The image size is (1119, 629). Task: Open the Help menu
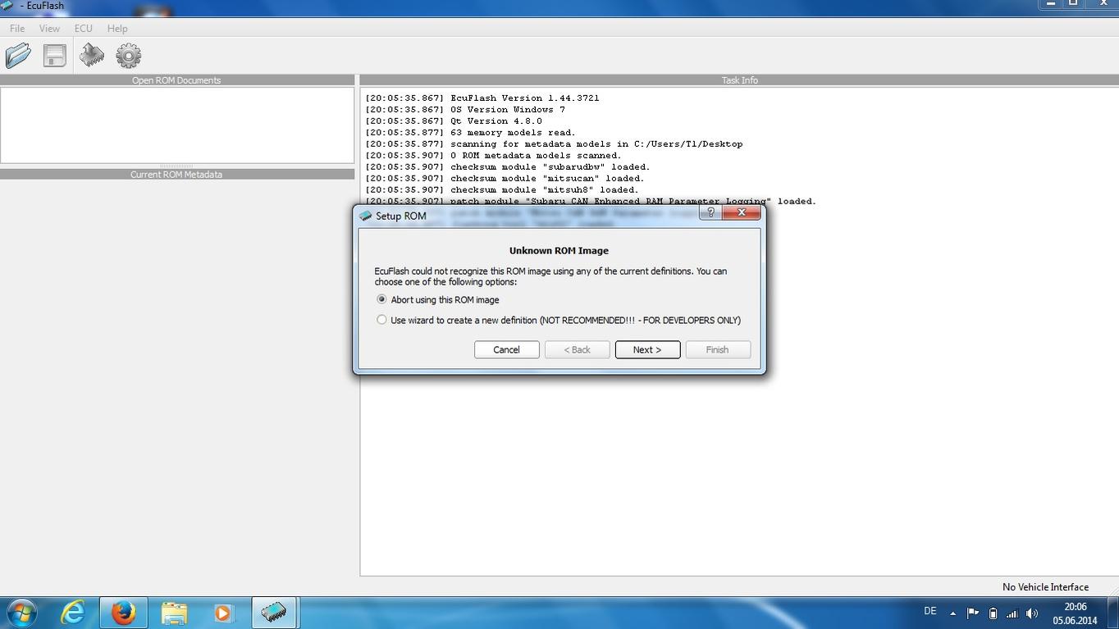coord(117,28)
